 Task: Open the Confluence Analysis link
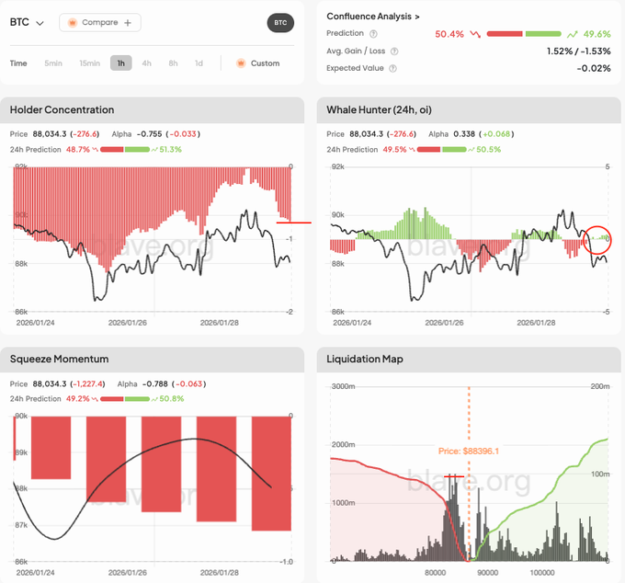click(x=372, y=17)
